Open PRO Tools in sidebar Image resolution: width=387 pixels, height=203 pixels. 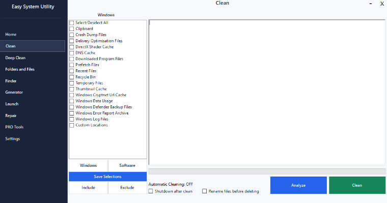pos(33,127)
